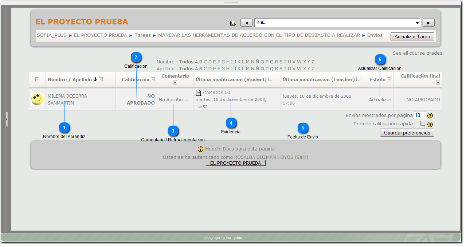
Task: Open the Ir a... navigation dropdown
Action: tap(337, 23)
